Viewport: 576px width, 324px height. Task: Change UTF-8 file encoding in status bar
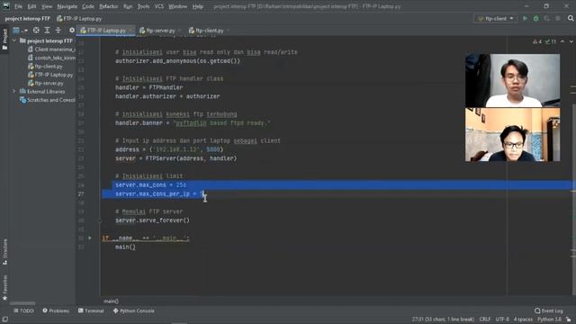coord(502,319)
